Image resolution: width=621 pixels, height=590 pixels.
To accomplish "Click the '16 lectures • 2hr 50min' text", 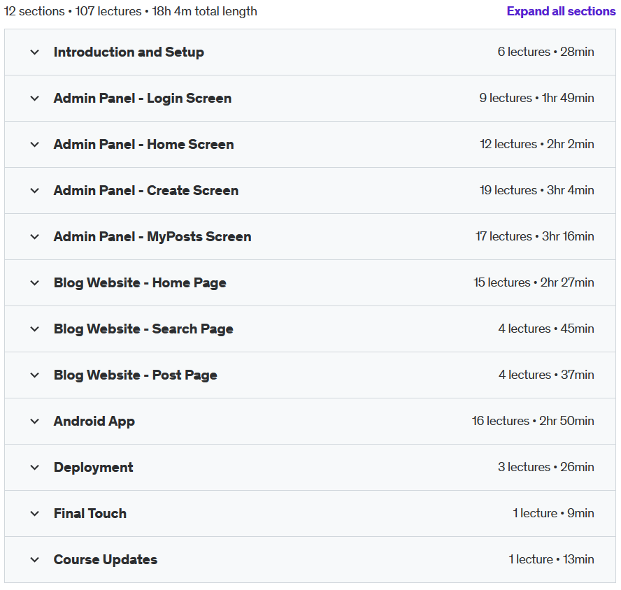I will (533, 421).
